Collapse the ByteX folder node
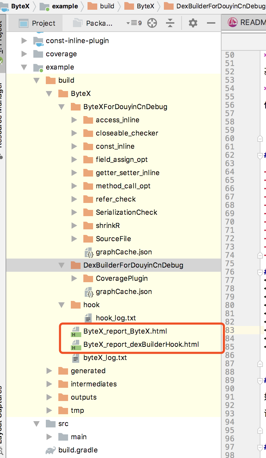The height and width of the screenshot is (458, 266). [49, 94]
